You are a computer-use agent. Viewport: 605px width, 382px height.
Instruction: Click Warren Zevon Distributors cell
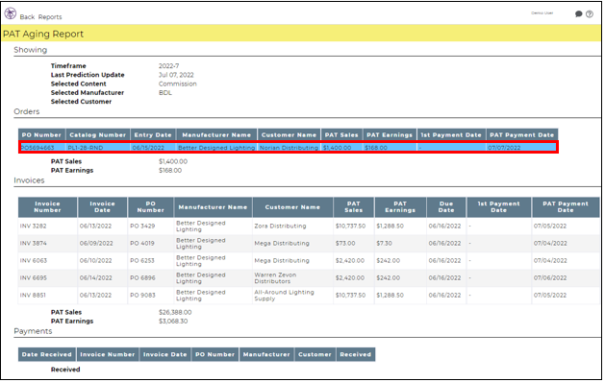[x=275, y=278]
